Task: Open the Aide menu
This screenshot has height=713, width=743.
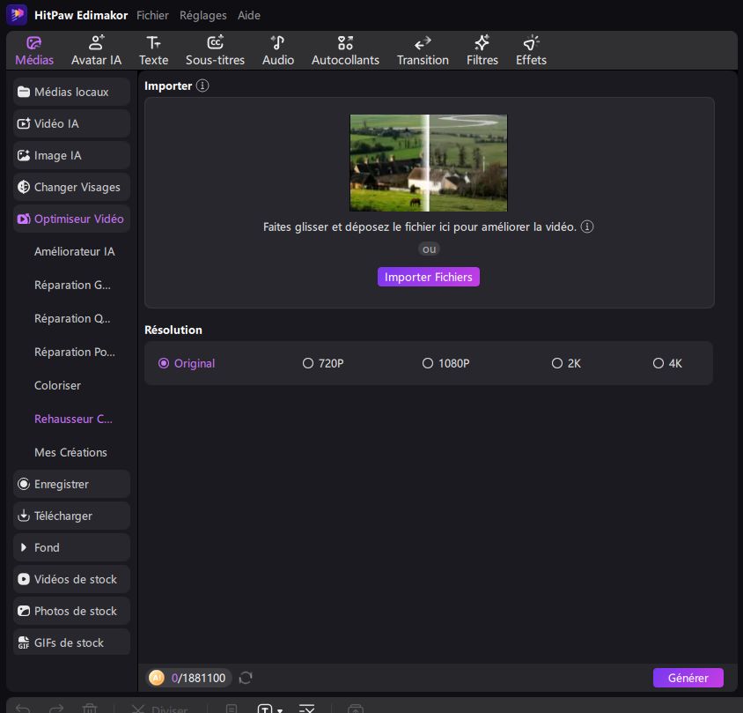Action: click(x=249, y=15)
